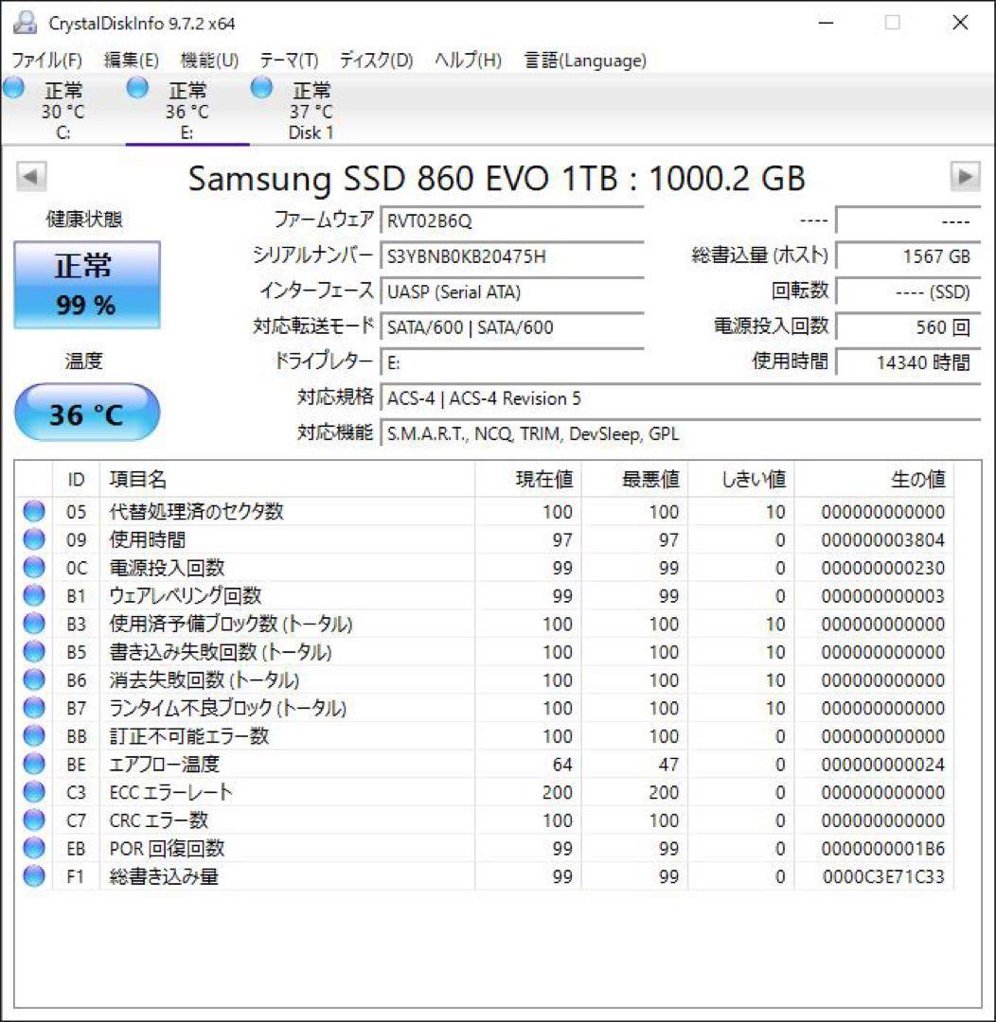Click the status orb of row C7
Image resolution: width=996 pixels, height=1022 pixels.
click(34, 819)
